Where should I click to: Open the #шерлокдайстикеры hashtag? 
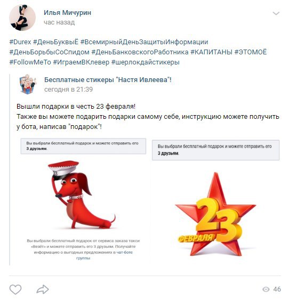pos(146,62)
